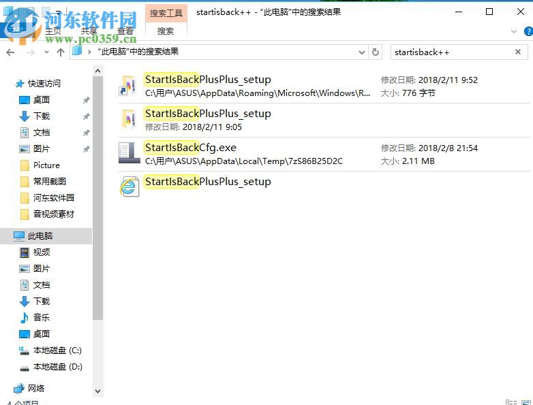Select the StartIsBackCfg.exe file icon
The height and width of the screenshot is (405, 533).
(130, 152)
